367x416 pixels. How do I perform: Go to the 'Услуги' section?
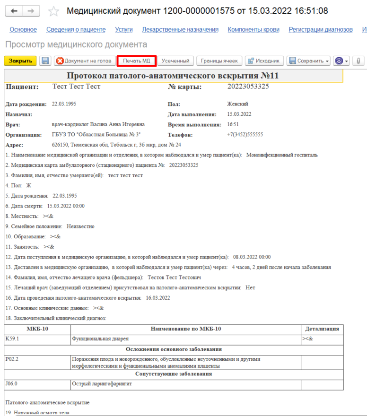[123, 29]
